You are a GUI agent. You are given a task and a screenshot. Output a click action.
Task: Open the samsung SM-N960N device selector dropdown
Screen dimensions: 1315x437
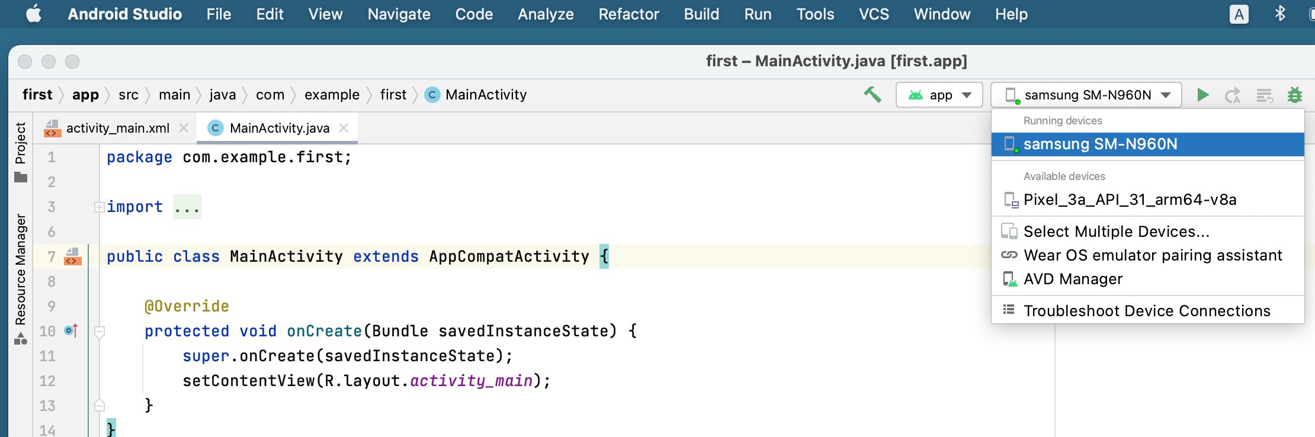(x=1086, y=95)
